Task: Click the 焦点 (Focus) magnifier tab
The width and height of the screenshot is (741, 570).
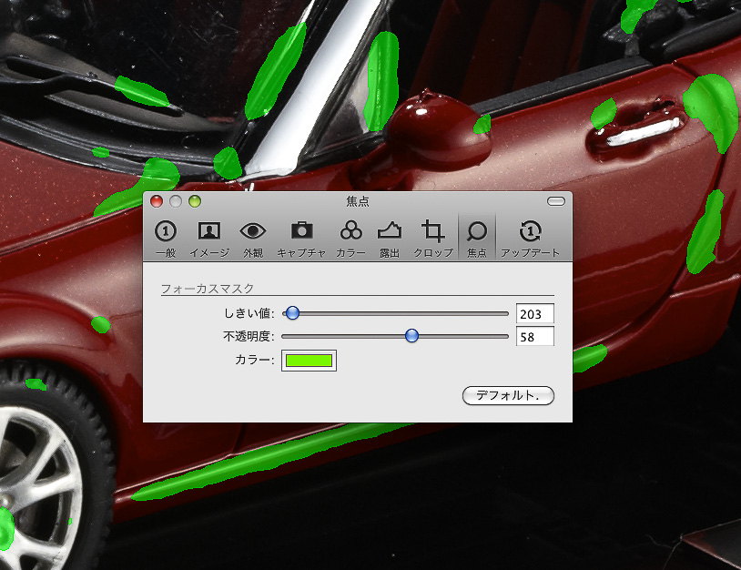Action: click(477, 239)
